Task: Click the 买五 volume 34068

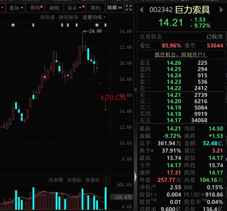Action: 199,120
